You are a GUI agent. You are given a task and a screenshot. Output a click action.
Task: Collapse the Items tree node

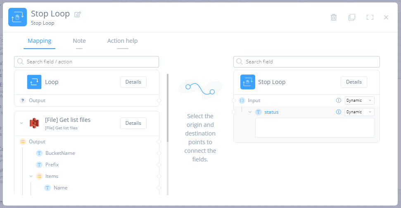(31, 176)
